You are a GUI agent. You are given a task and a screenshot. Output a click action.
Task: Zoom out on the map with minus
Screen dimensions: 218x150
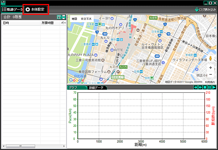coord(210,74)
